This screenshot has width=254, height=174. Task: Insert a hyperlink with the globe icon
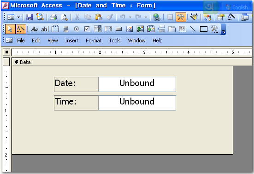[x=156, y=17]
